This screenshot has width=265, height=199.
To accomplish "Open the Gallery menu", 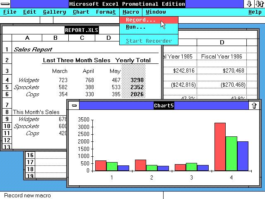I will [54, 12].
